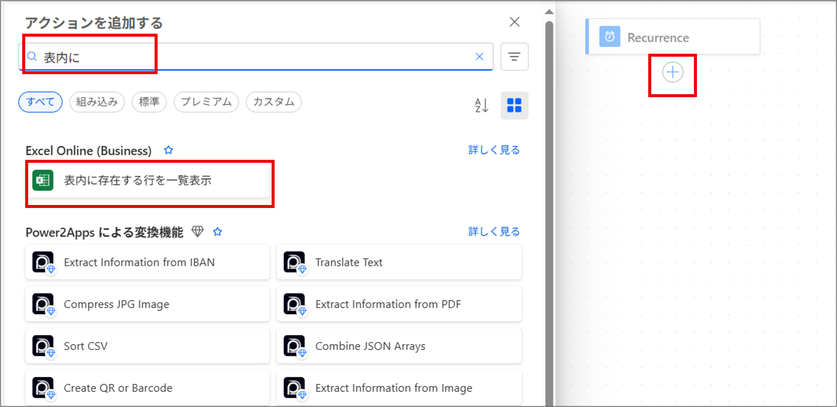
Task: Select 表内に存在する行を一覧表示 action
Action: (147, 181)
